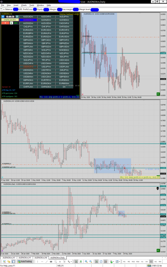The image size is (167, 267).
Task: Click the connection status bars in status bar
Action: click(149, 266)
